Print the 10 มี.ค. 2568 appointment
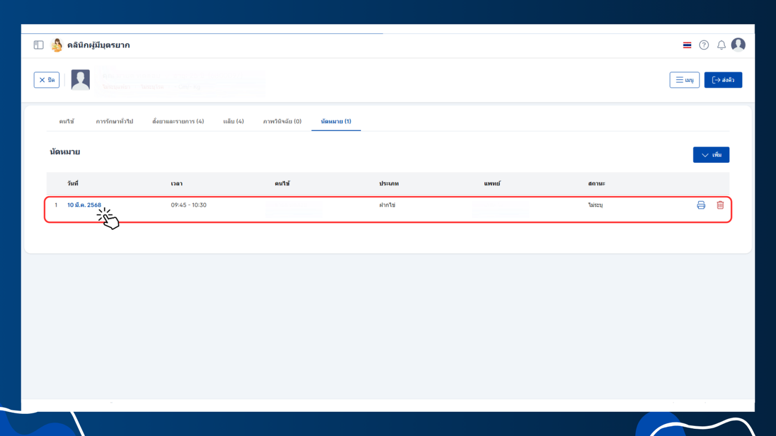The height and width of the screenshot is (436, 776). point(701,205)
